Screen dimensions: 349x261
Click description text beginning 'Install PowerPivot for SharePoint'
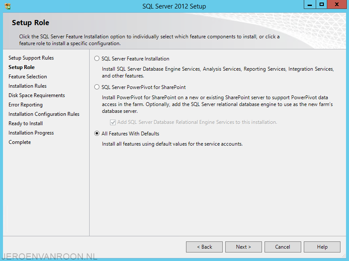218,104
